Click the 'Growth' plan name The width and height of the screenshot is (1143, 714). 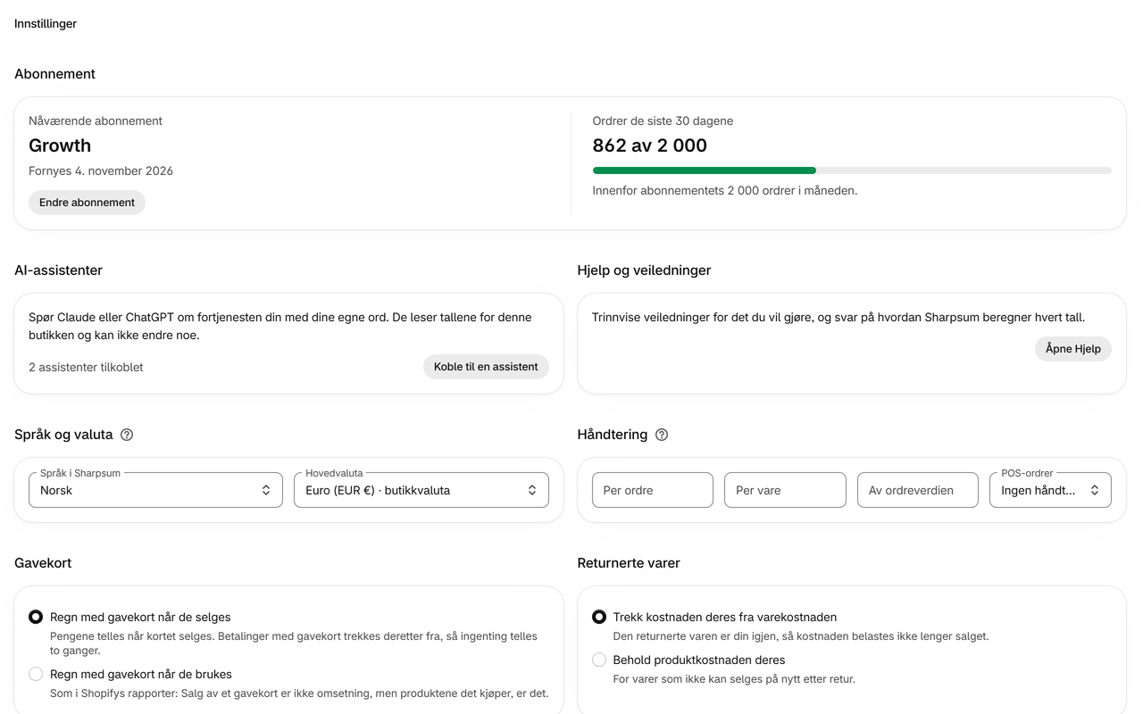[x=60, y=145]
